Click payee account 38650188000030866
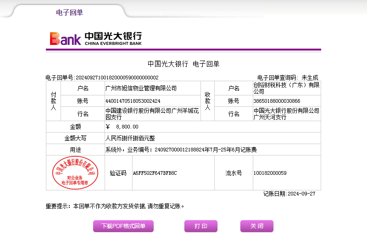This screenshot has height=245, width=367. coord(277,101)
